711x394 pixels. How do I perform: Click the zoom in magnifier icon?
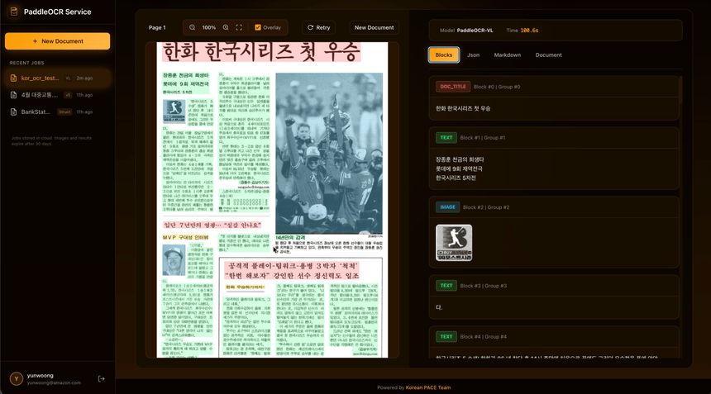pos(226,27)
